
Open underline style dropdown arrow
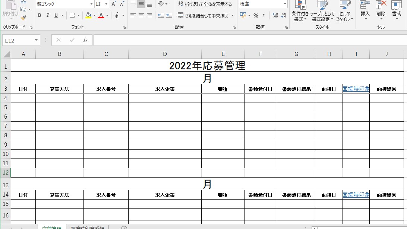coord(62,15)
